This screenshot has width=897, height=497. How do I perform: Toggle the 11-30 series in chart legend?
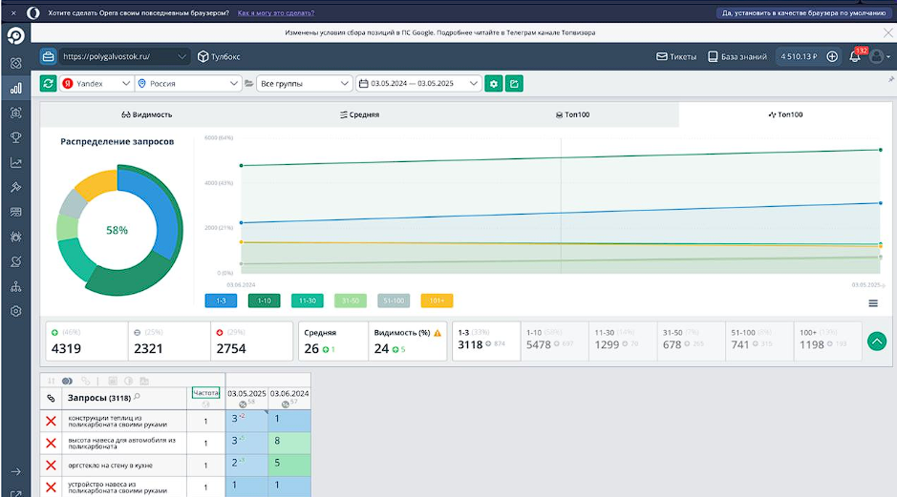(x=308, y=300)
